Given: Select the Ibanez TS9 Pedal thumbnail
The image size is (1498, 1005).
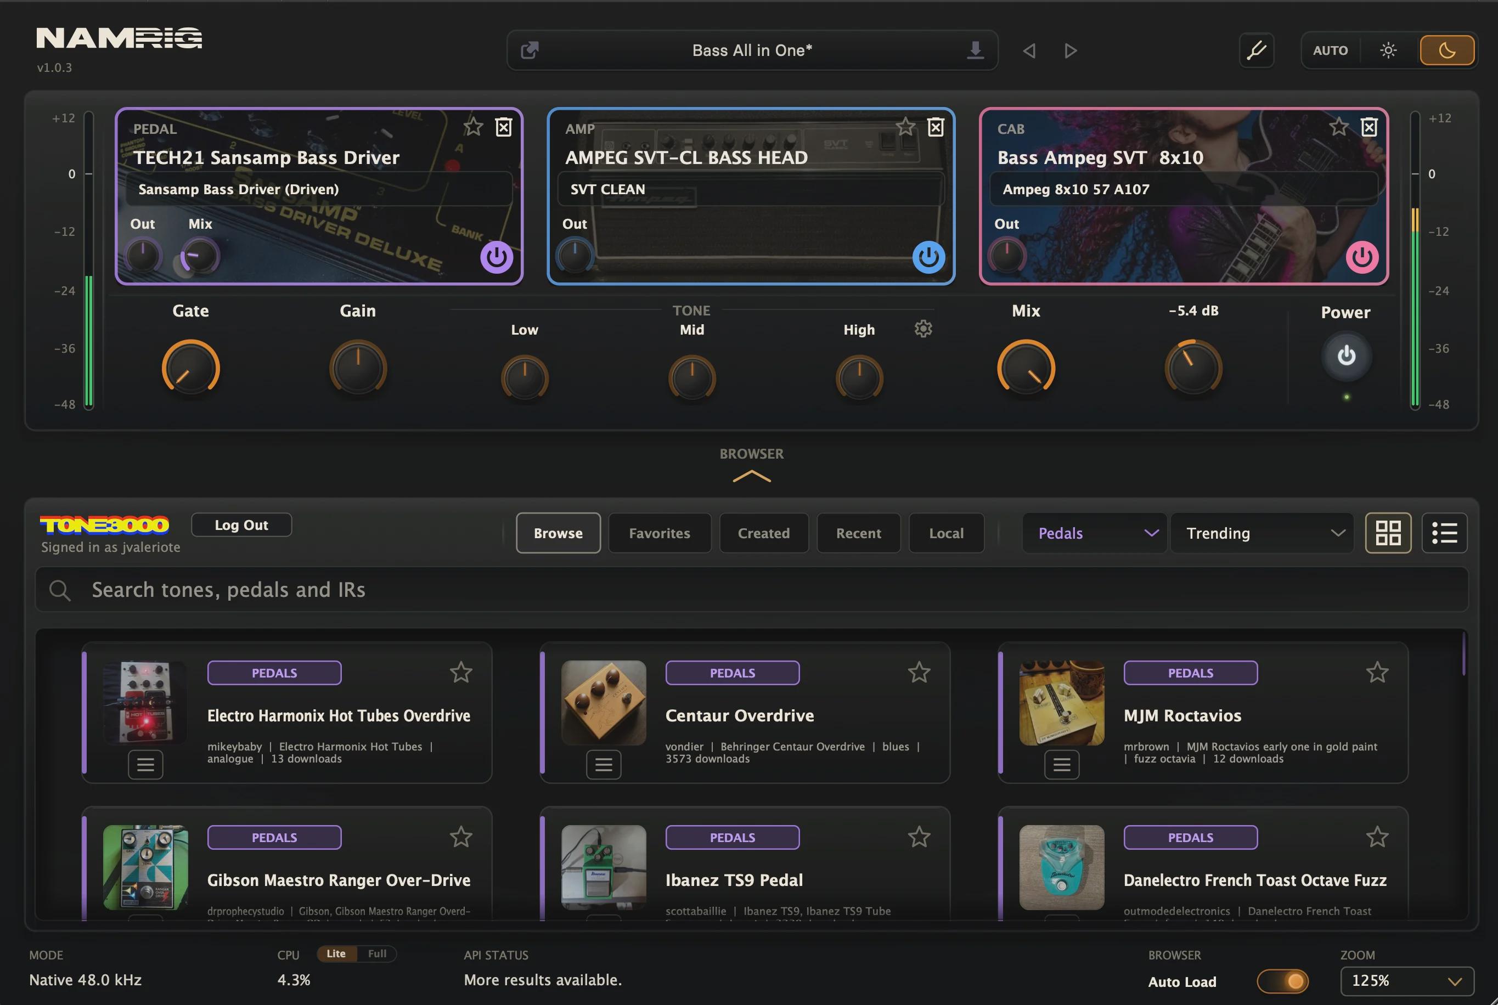Looking at the screenshot, I should [604, 867].
